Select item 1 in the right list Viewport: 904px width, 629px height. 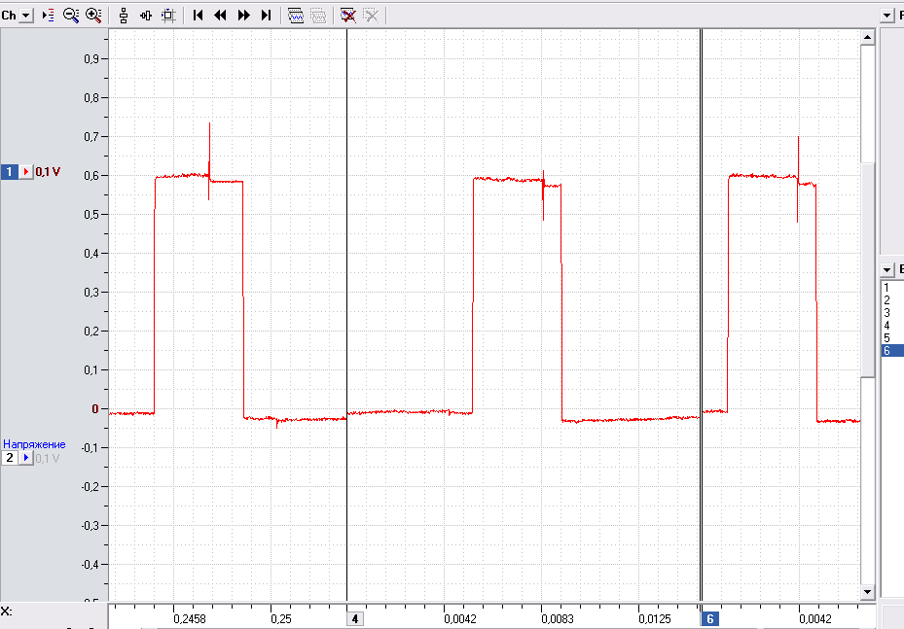coord(892,288)
